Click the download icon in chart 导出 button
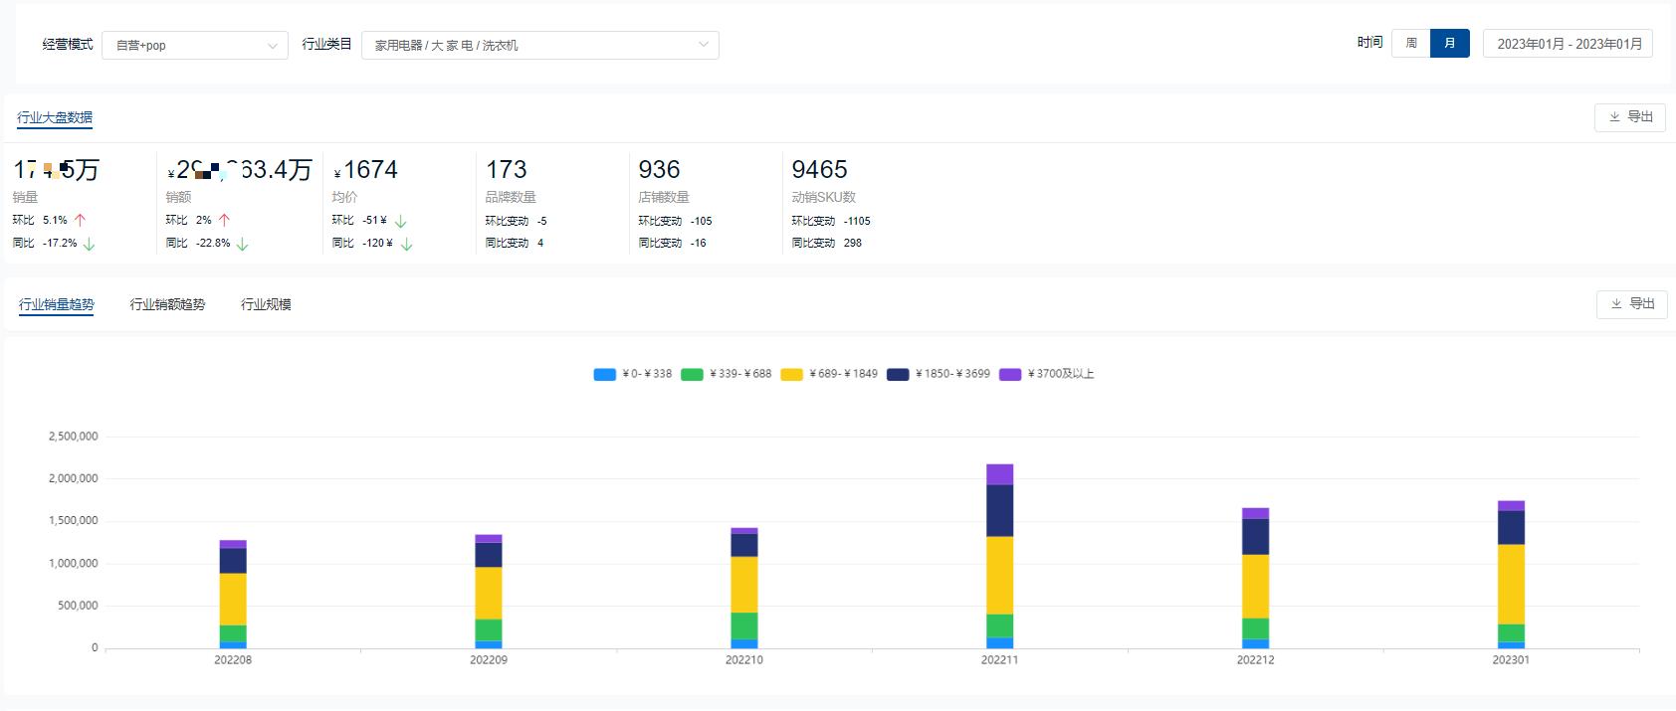This screenshot has width=1676, height=711. pyautogui.click(x=1616, y=304)
